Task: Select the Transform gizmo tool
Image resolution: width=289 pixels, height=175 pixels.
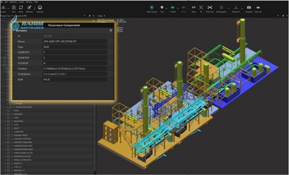Action: pyautogui.click(x=236, y=7)
